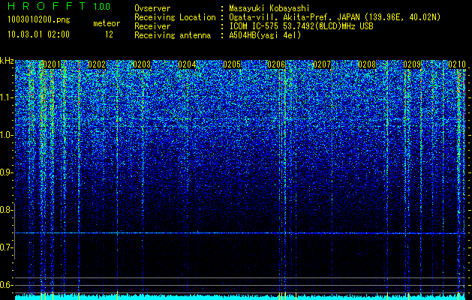Click the 1.0 frequency axis label
The image size is (472, 300).
7,135
